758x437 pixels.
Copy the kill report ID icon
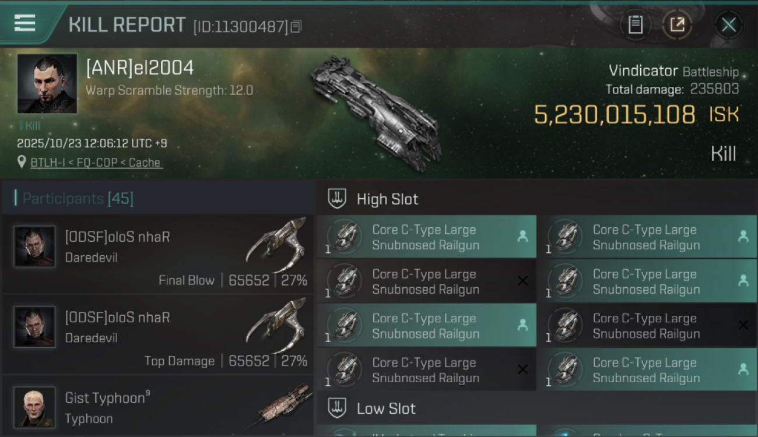point(296,26)
